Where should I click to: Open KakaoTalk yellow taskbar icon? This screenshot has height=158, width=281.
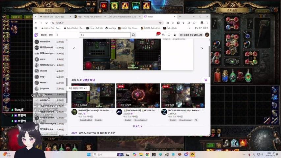(x=192, y=154)
